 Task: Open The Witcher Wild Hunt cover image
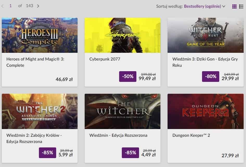pyautogui.click(x=205, y=35)
